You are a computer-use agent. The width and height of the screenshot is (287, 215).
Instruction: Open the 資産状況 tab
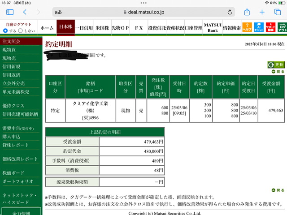click(x=175, y=28)
